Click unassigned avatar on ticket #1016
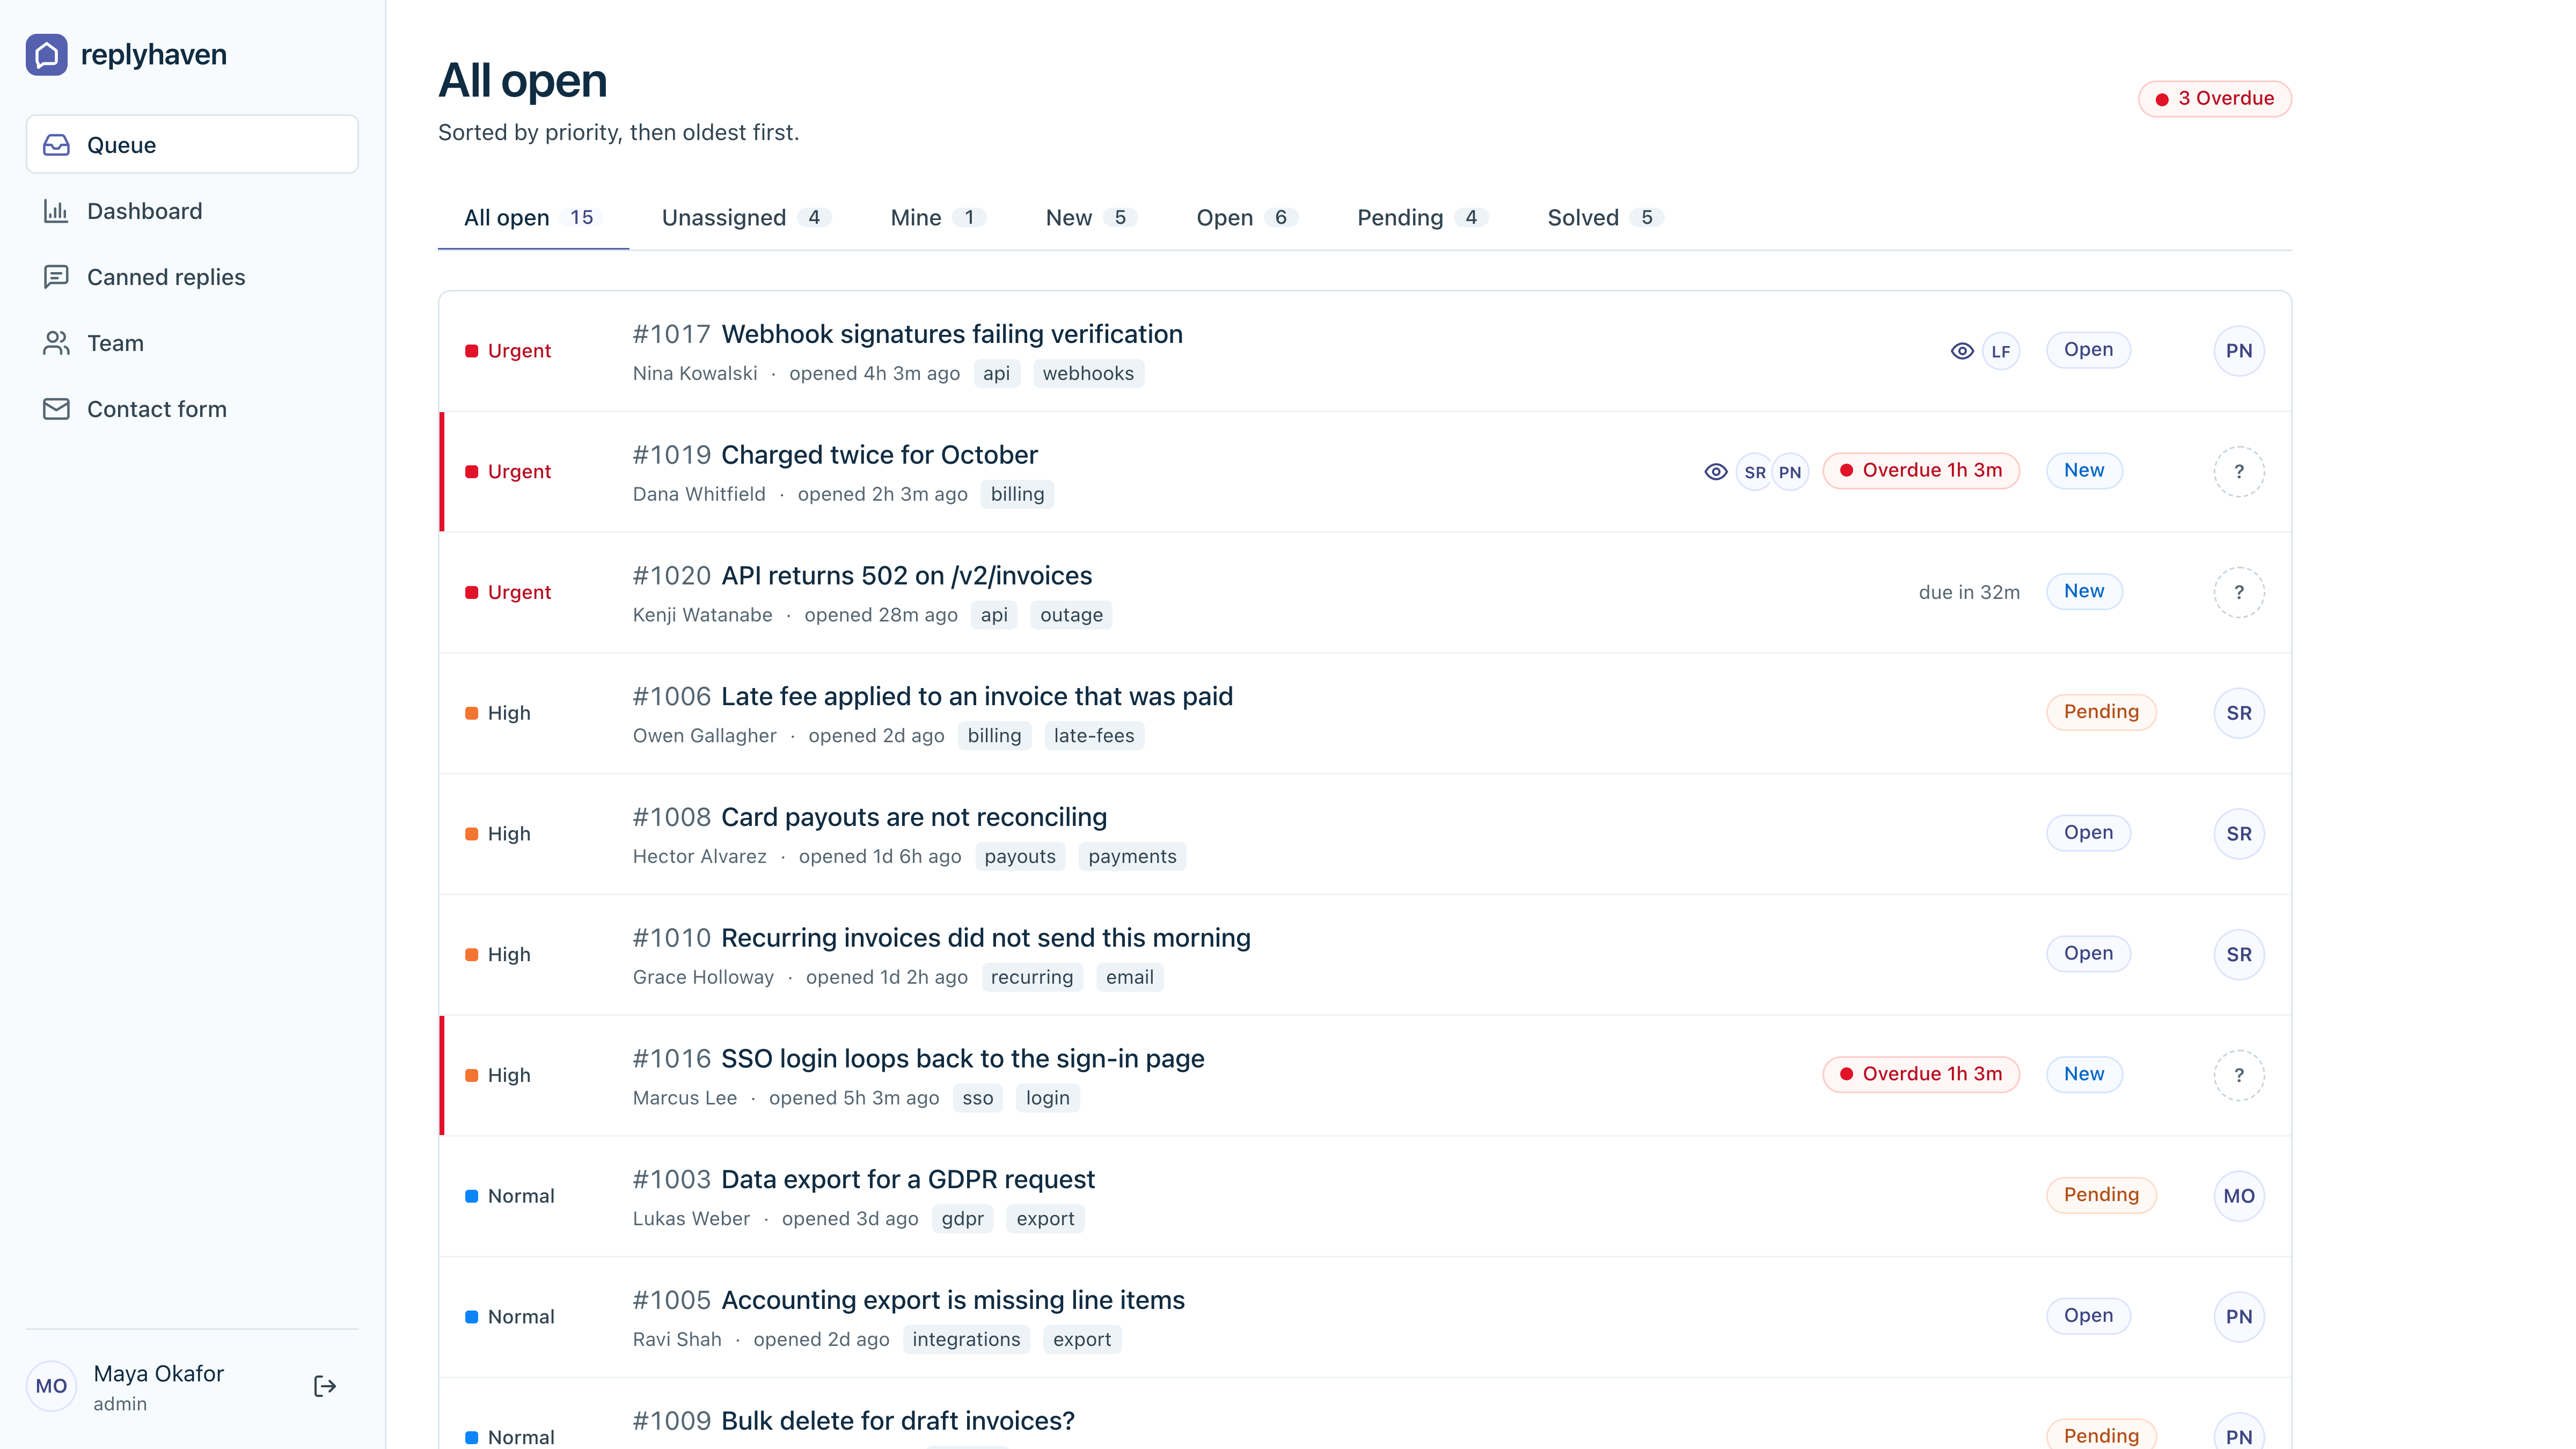Screen dimensions: 2576x1449 (2239, 1075)
